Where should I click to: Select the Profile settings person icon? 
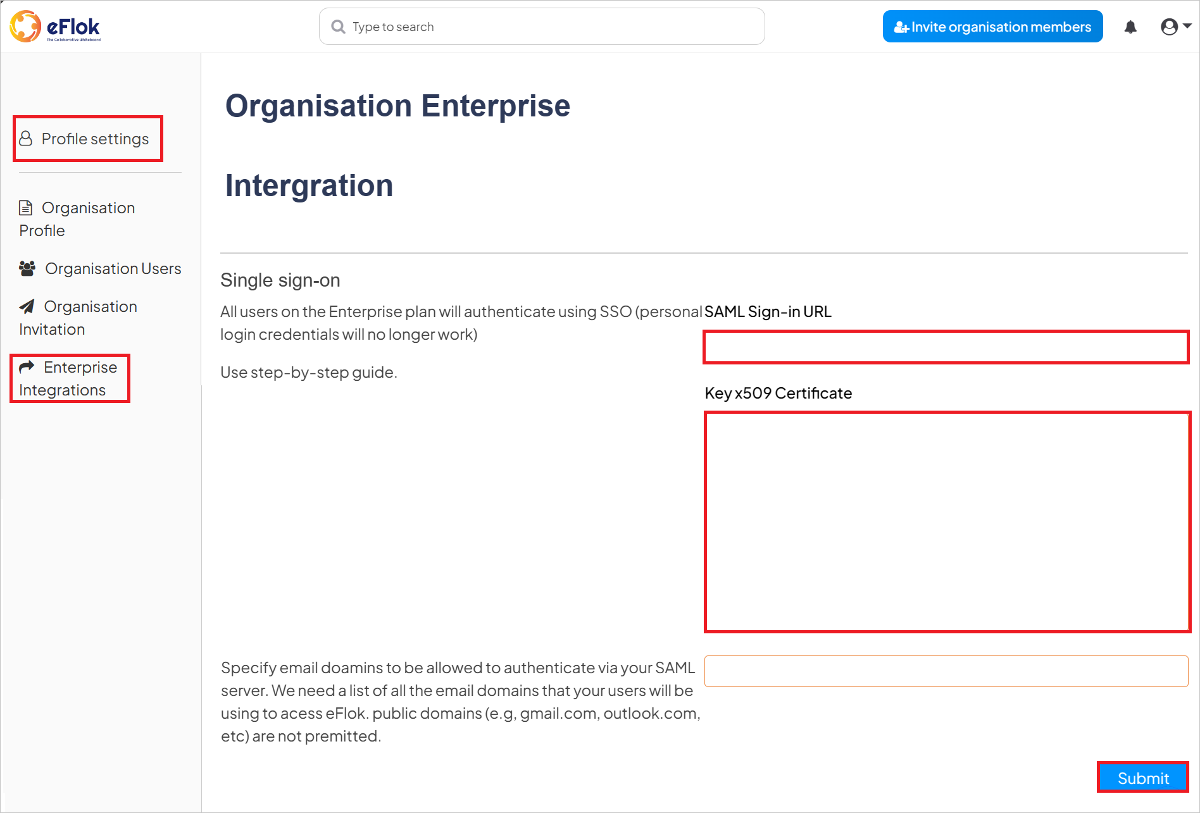(x=26, y=139)
